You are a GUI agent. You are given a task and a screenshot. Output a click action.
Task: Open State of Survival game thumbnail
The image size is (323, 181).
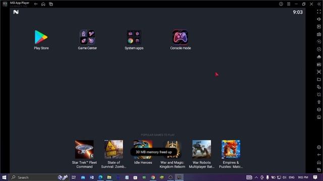(114, 149)
